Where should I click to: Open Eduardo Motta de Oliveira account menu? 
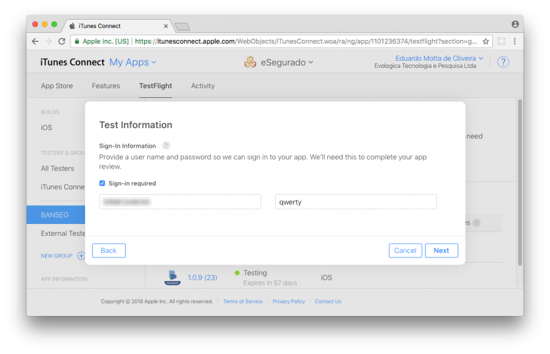pyautogui.click(x=439, y=58)
